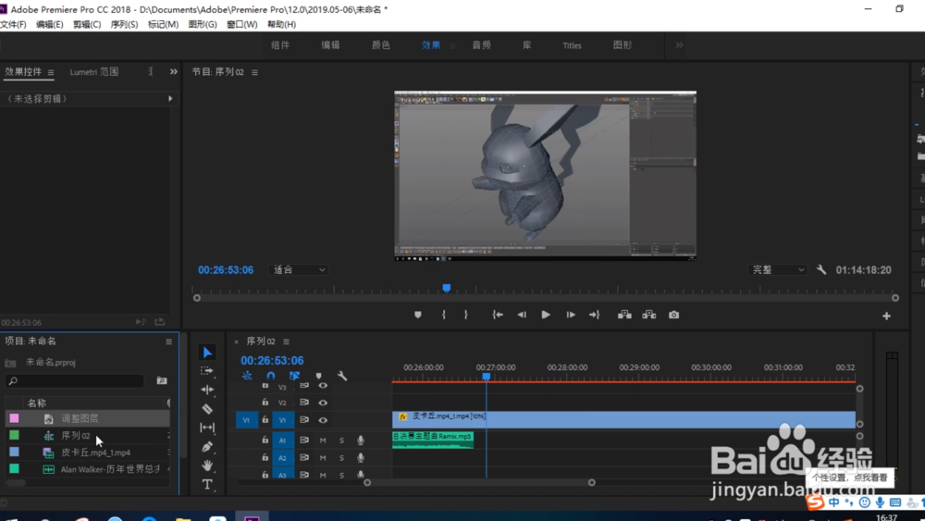
Task: Select the Hand tool
Action: tap(207, 465)
